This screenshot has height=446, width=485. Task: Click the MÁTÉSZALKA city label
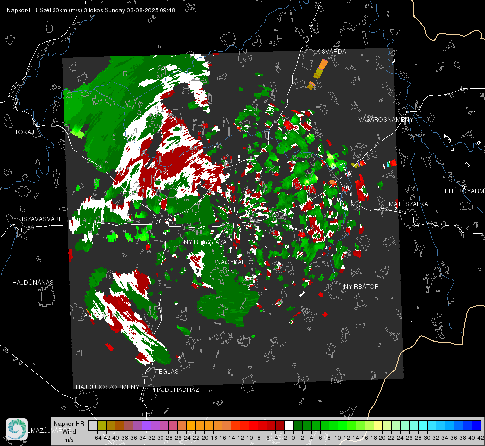[x=408, y=204]
